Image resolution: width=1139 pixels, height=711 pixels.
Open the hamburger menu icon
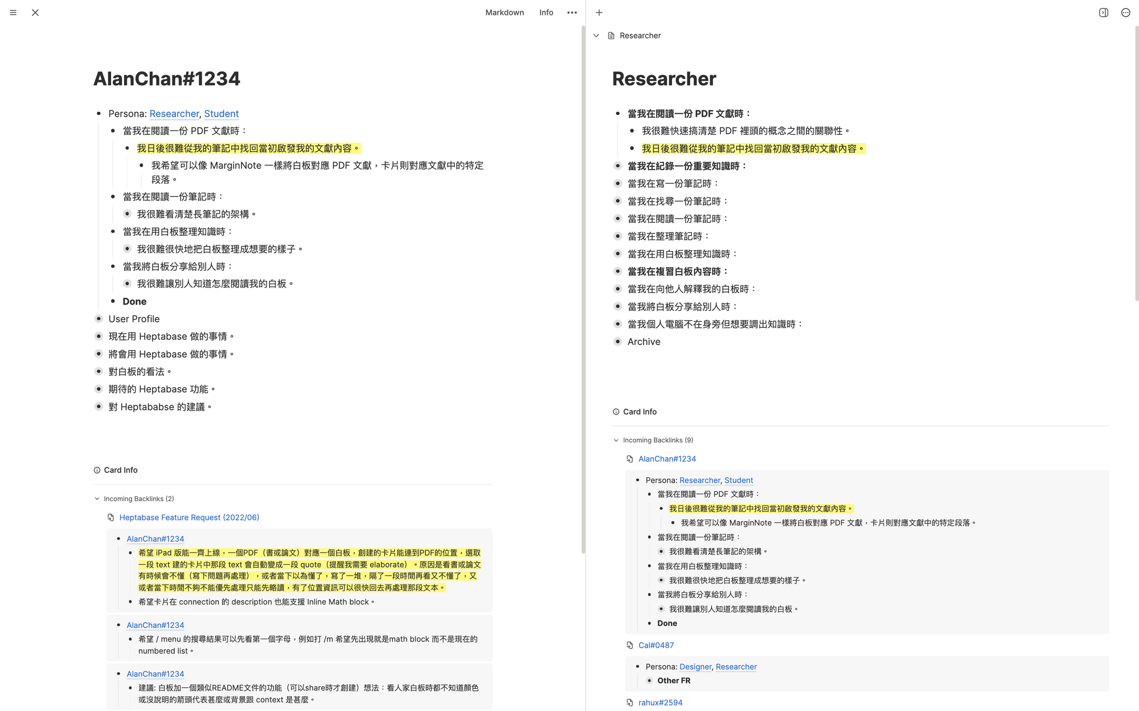pos(13,13)
